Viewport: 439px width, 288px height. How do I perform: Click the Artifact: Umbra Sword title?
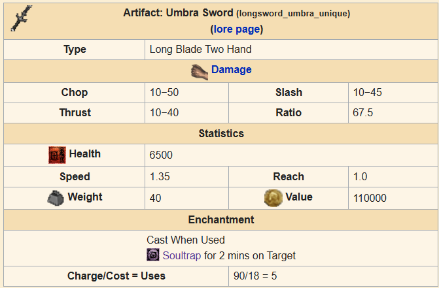(178, 13)
